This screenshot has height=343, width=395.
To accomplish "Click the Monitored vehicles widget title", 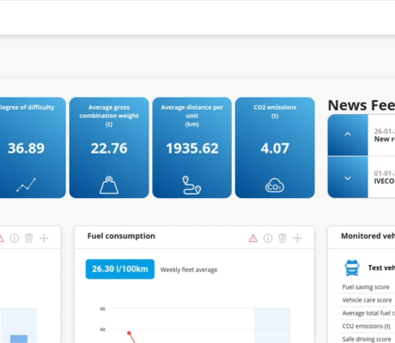I will (x=368, y=236).
